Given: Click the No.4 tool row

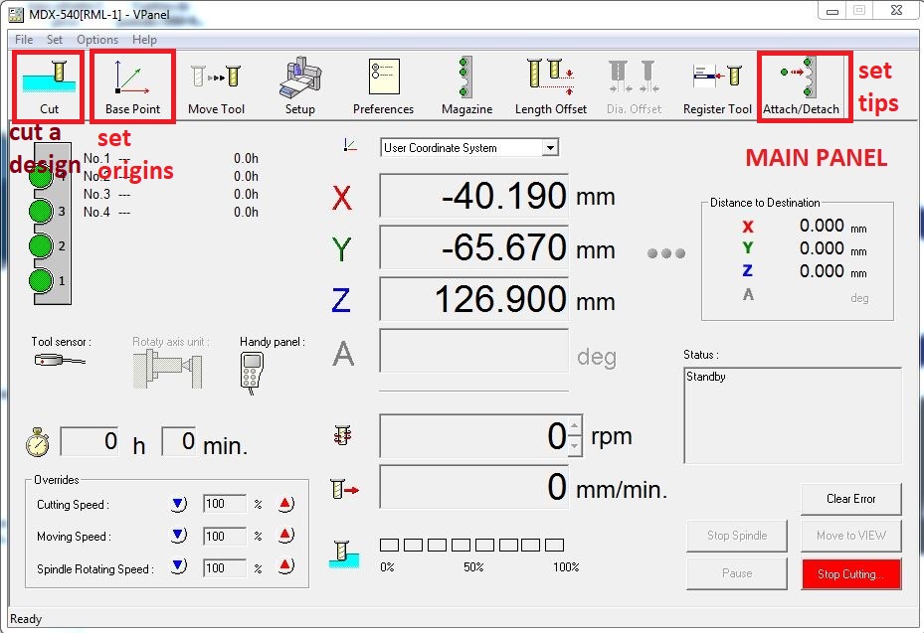Looking at the screenshot, I should [171, 212].
